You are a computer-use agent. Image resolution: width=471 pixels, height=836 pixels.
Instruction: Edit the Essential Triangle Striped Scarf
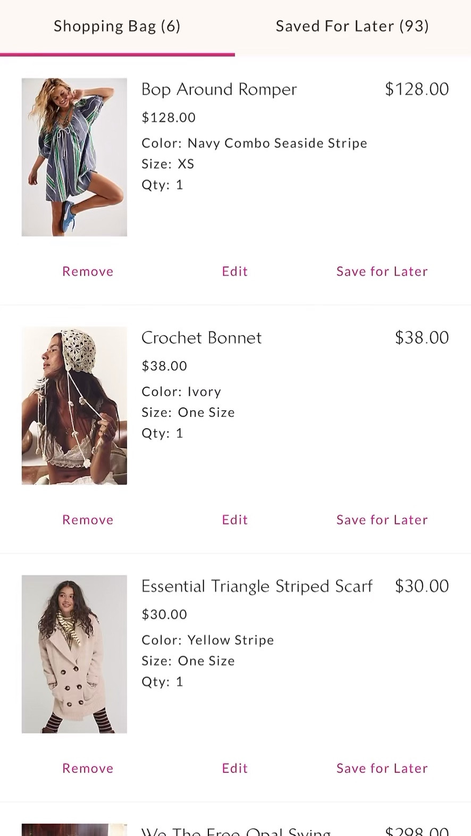click(234, 768)
